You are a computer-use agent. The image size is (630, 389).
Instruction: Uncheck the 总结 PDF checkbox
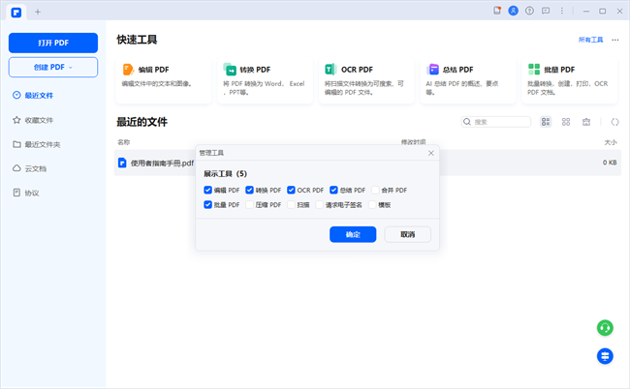pyautogui.click(x=333, y=190)
